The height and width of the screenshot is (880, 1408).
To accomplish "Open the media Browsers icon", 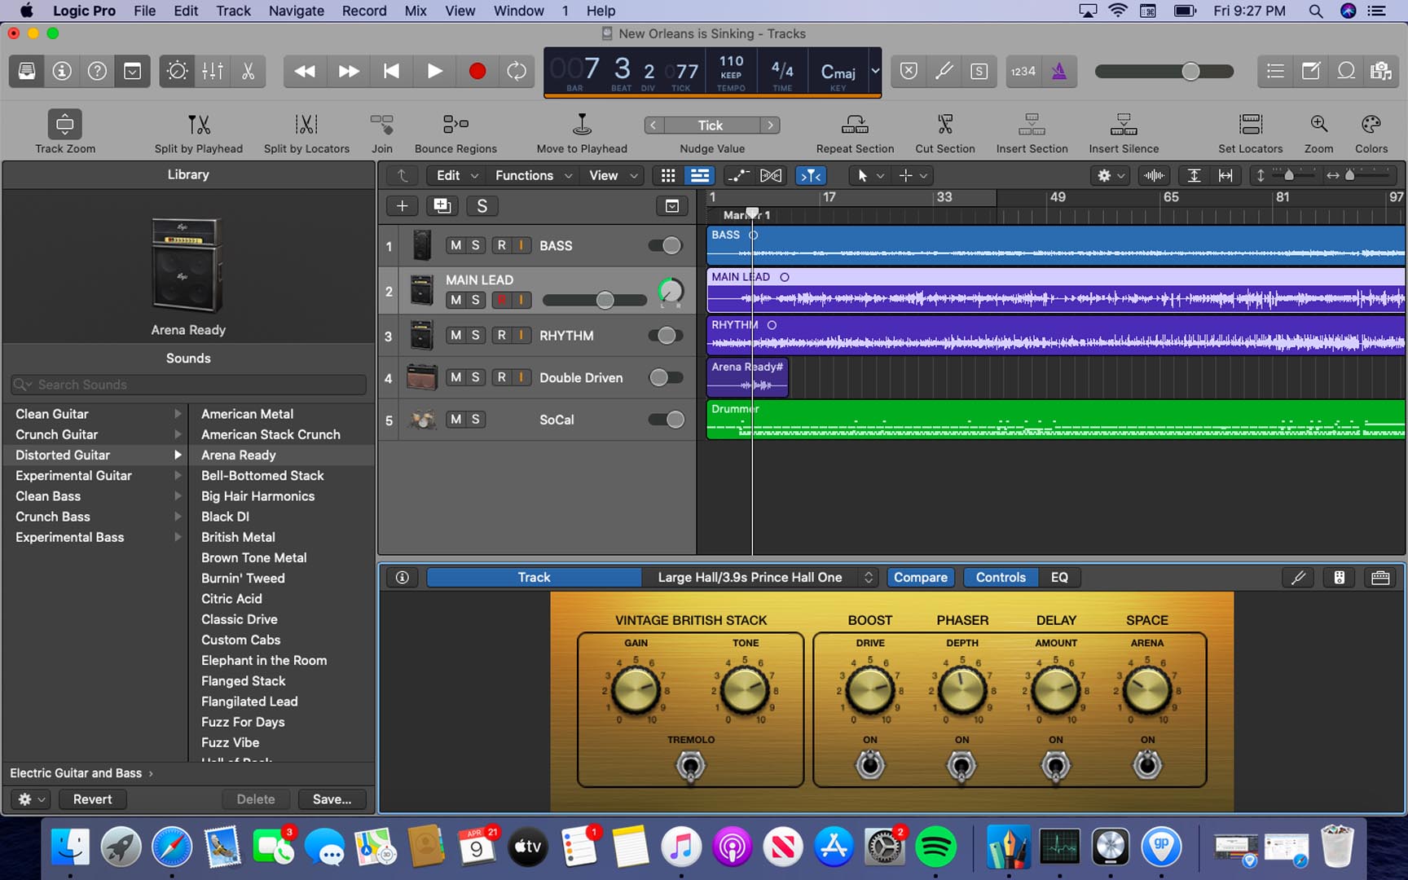I will point(1381,71).
